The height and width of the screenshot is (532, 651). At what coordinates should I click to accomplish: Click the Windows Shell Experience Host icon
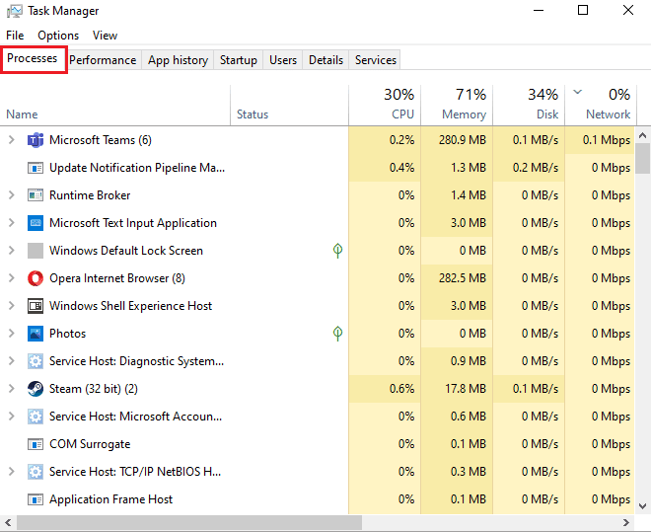coord(36,306)
